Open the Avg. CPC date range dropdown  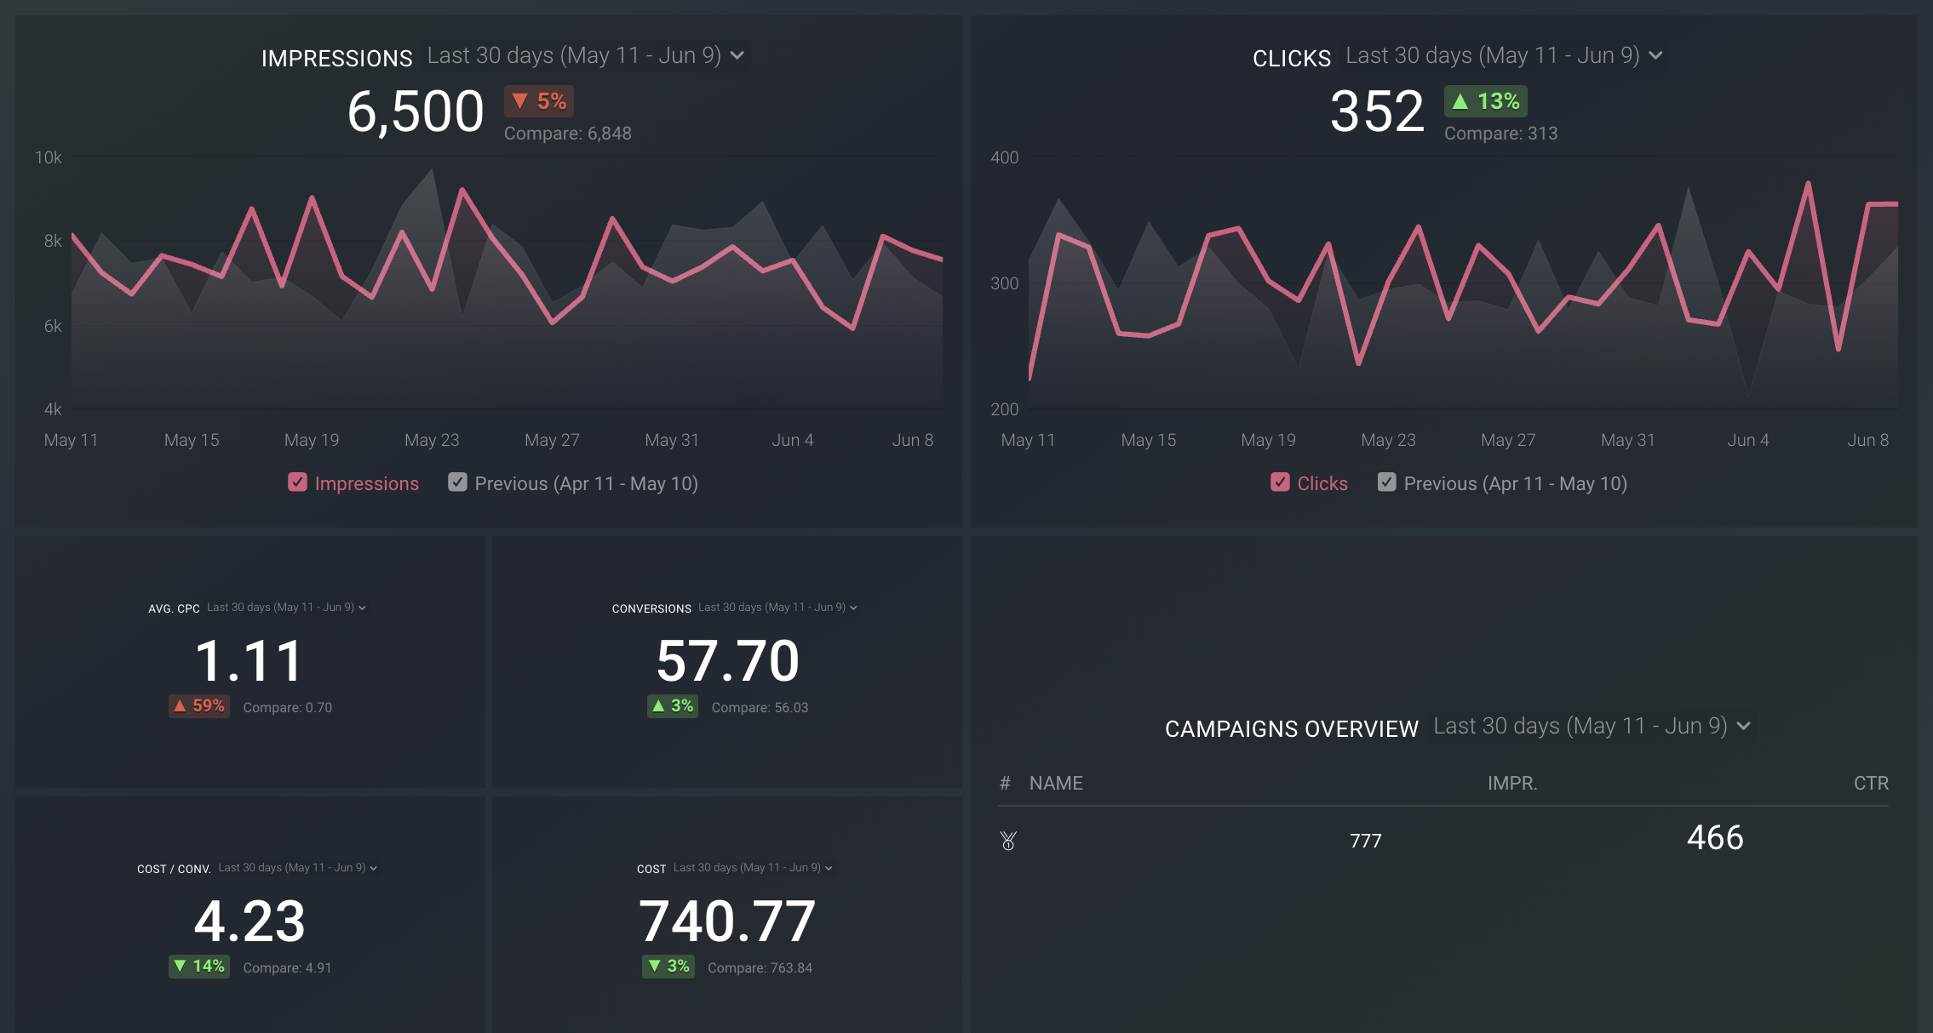pyautogui.click(x=286, y=608)
